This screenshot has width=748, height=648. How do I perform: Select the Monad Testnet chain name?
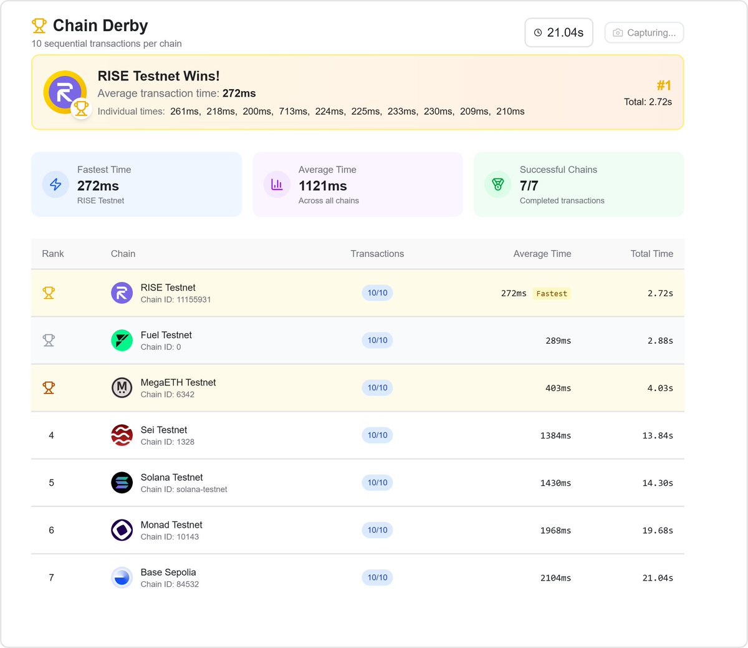click(x=171, y=525)
